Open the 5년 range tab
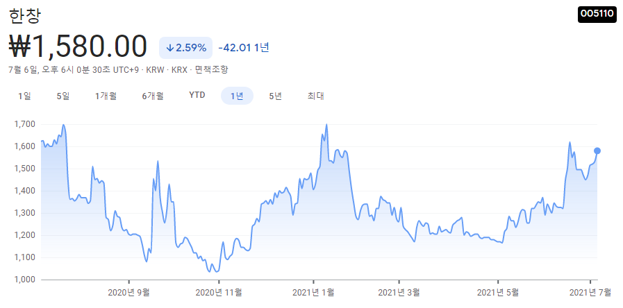 click(275, 96)
